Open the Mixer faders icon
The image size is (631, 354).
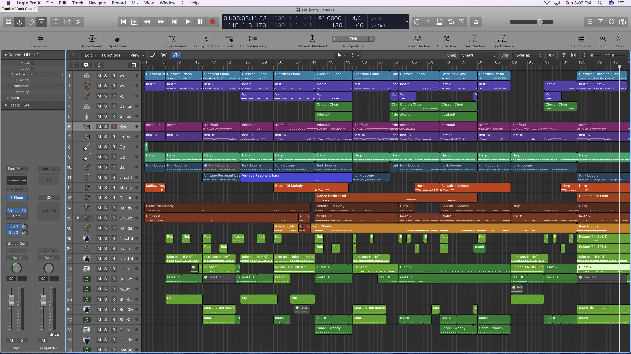(67, 22)
